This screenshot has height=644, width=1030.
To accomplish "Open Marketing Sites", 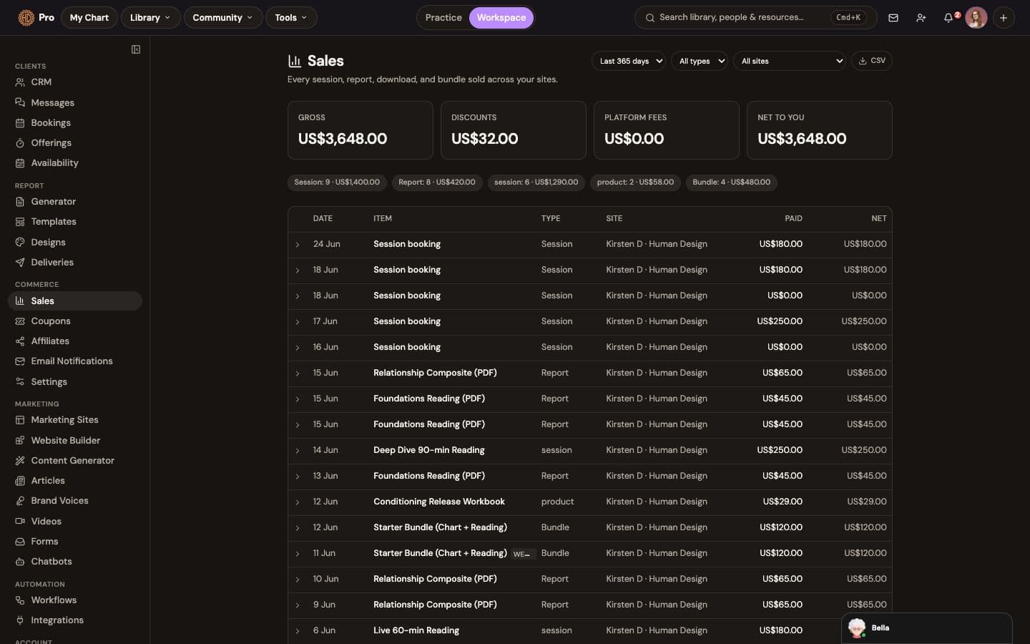I will [x=74, y=420].
